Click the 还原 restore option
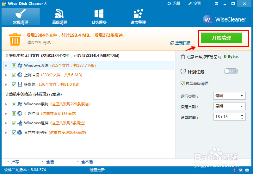Screen dimensions: 253x174 tap(174, 3)
